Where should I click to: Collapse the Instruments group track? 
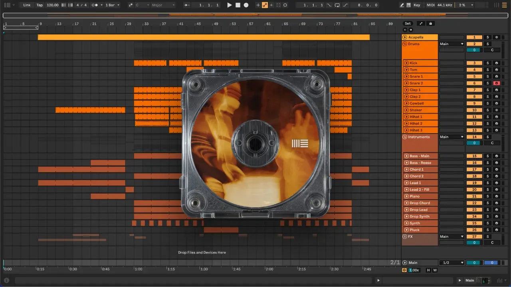coord(404,137)
